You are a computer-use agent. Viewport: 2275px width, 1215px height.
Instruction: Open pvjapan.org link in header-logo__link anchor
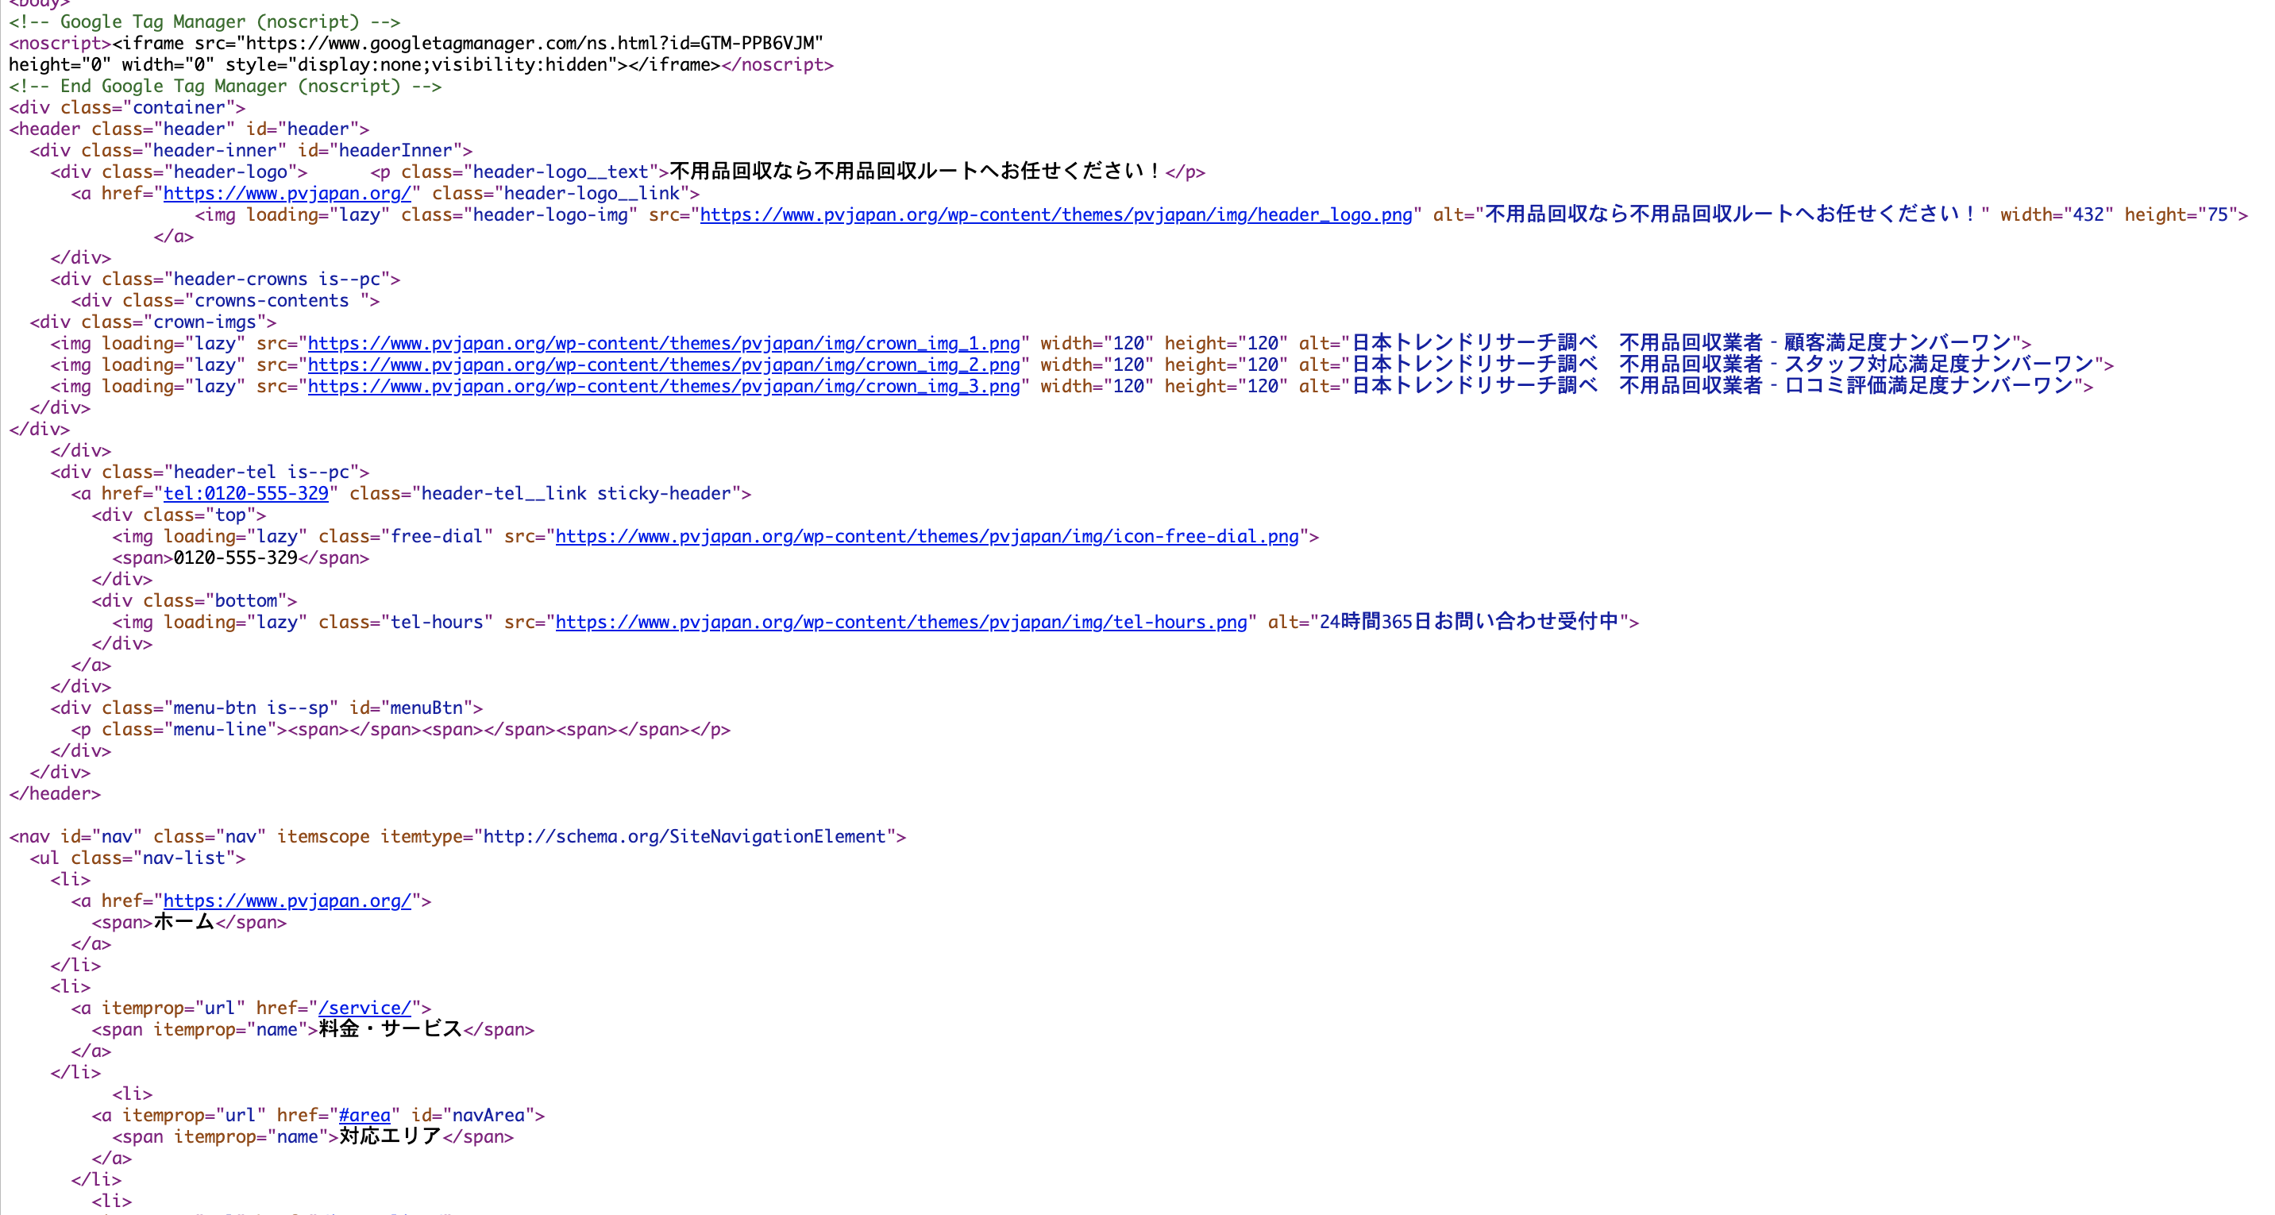coord(287,194)
